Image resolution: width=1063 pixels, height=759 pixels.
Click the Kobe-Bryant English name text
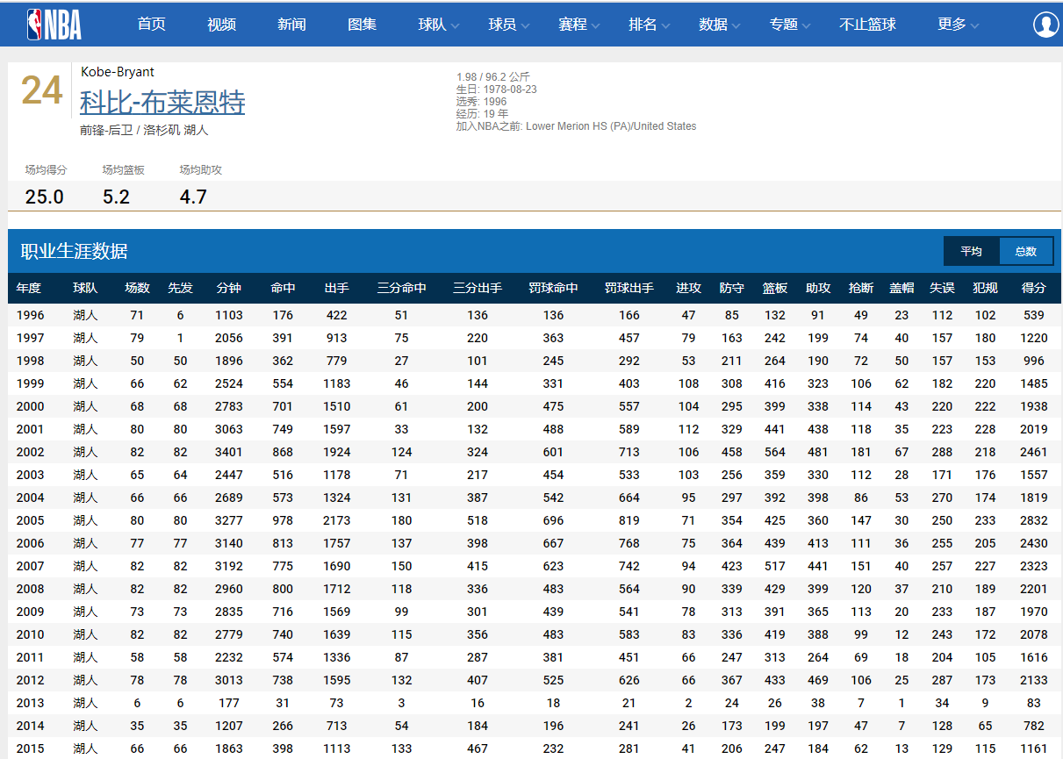pos(118,72)
